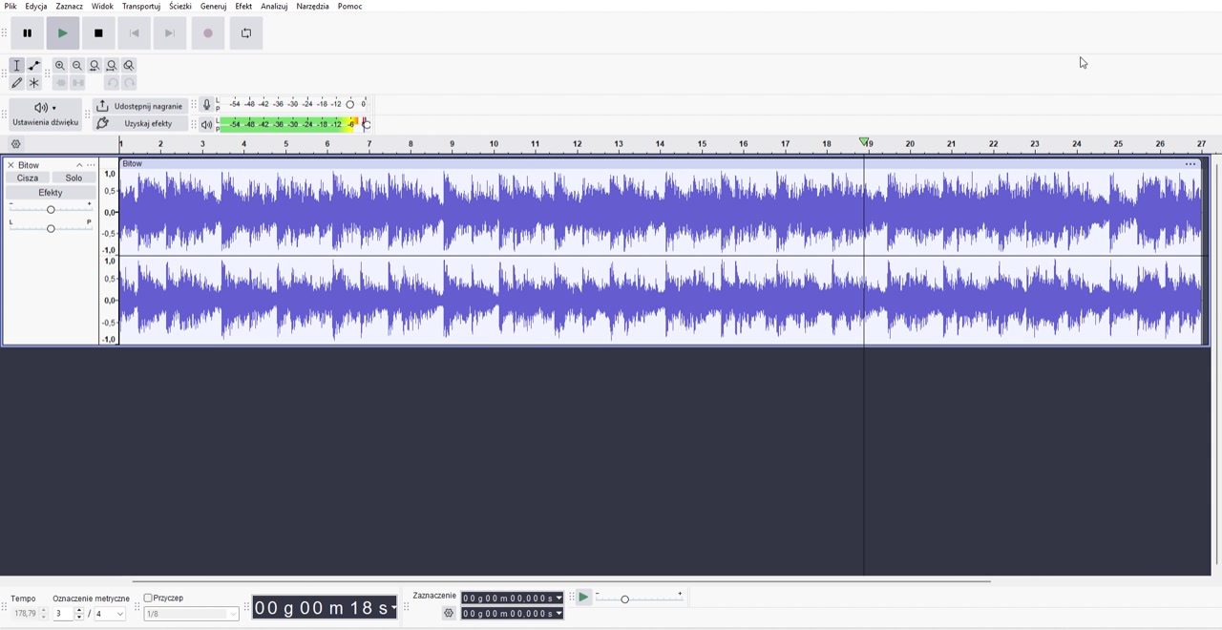Click the Bitow clip title bar
1222x630 pixels.
click(x=659, y=164)
